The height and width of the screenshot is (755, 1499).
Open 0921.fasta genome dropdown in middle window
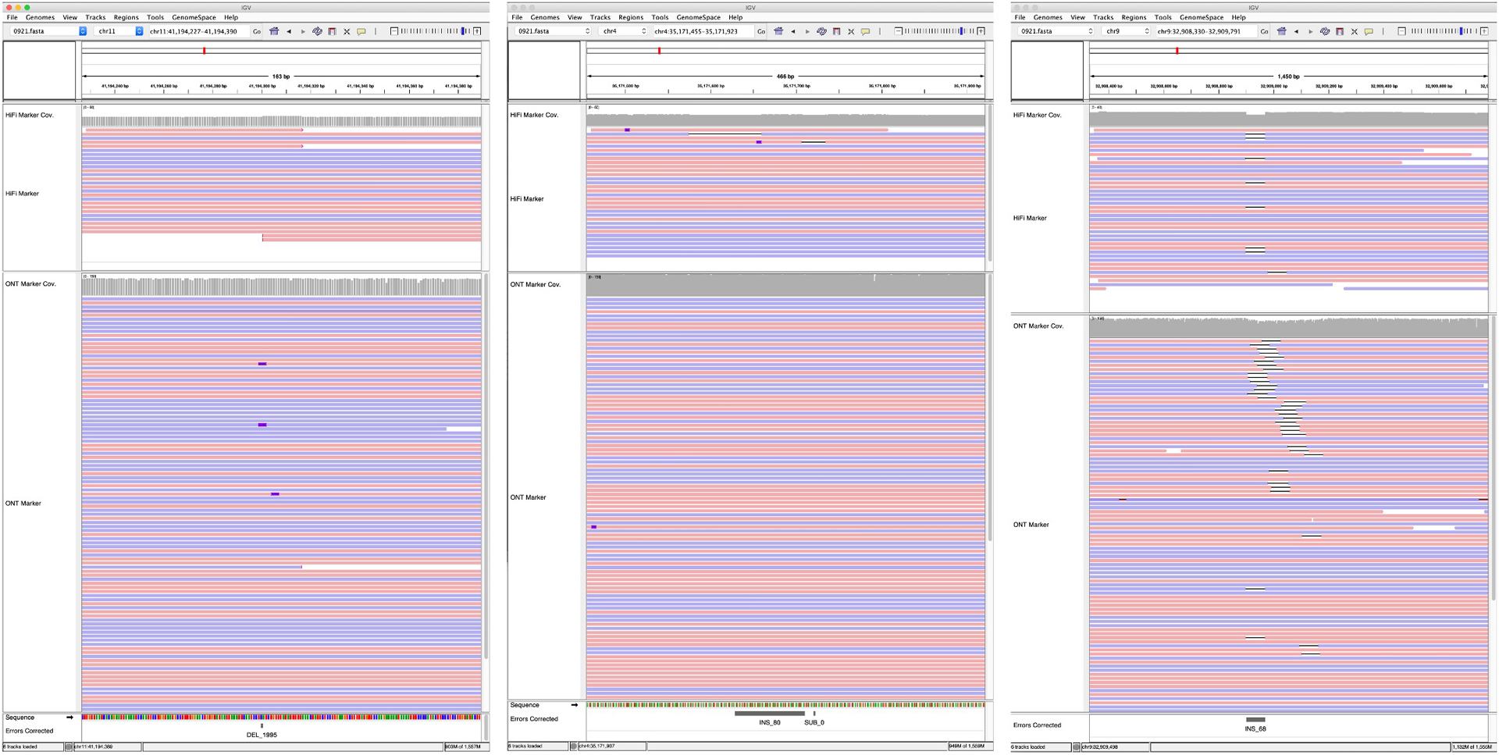(552, 31)
